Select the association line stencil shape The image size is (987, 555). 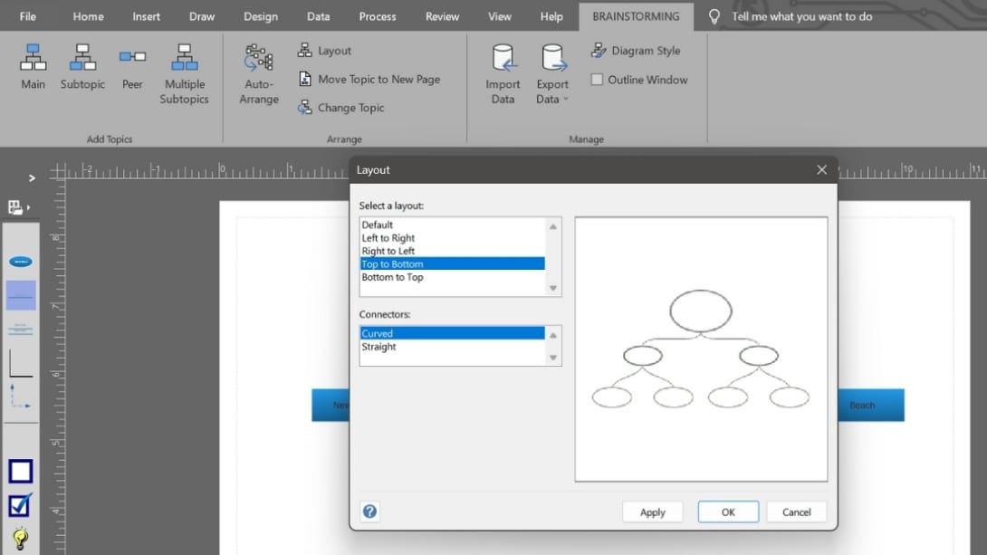click(21, 364)
